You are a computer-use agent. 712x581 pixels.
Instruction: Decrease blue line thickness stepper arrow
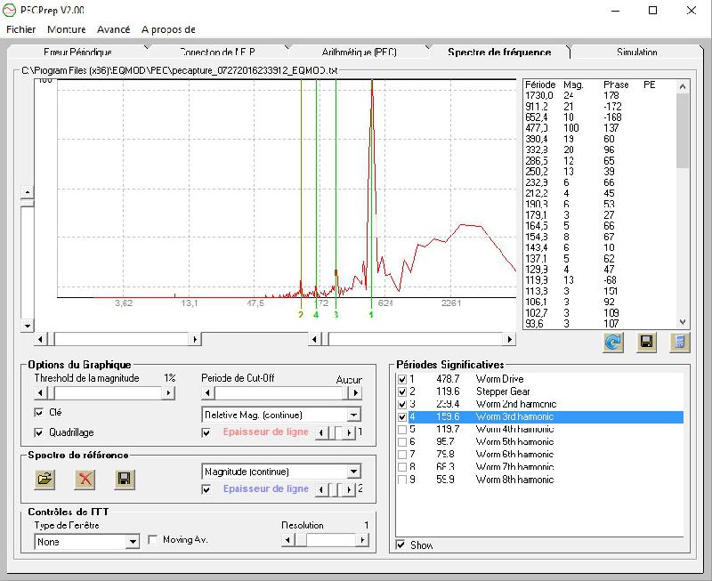coord(321,489)
